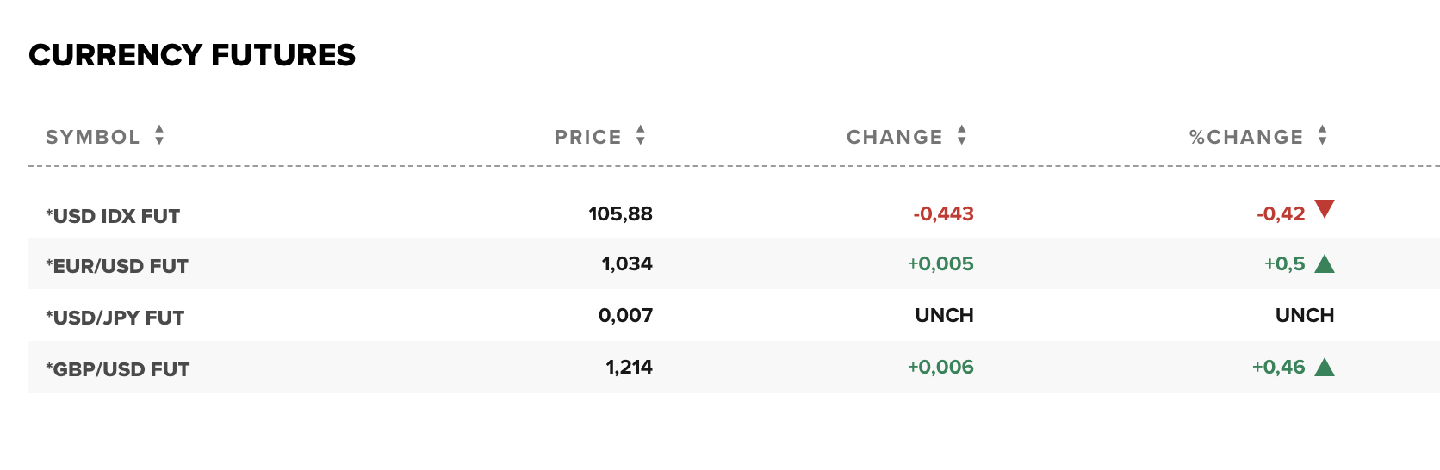The width and height of the screenshot is (1440, 470).
Task: Click green up triangle in EUR/USD row
Action: (x=1325, y=263)
